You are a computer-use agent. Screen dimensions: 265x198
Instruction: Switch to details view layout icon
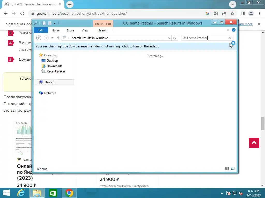(227, 169)
